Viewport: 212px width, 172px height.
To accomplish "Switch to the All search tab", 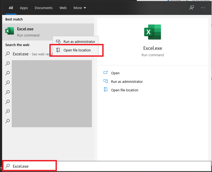I will coord(11,8).
